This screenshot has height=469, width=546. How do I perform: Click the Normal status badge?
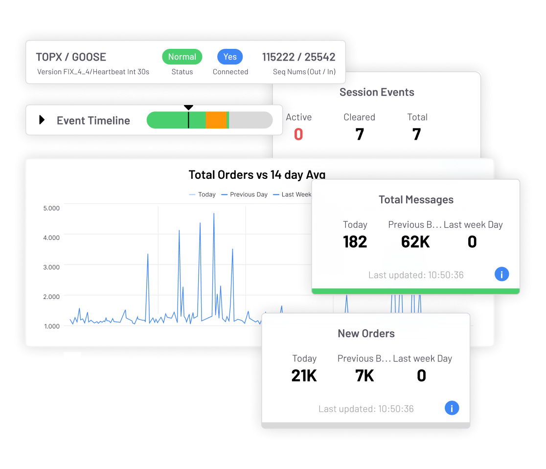pos(182,57)
